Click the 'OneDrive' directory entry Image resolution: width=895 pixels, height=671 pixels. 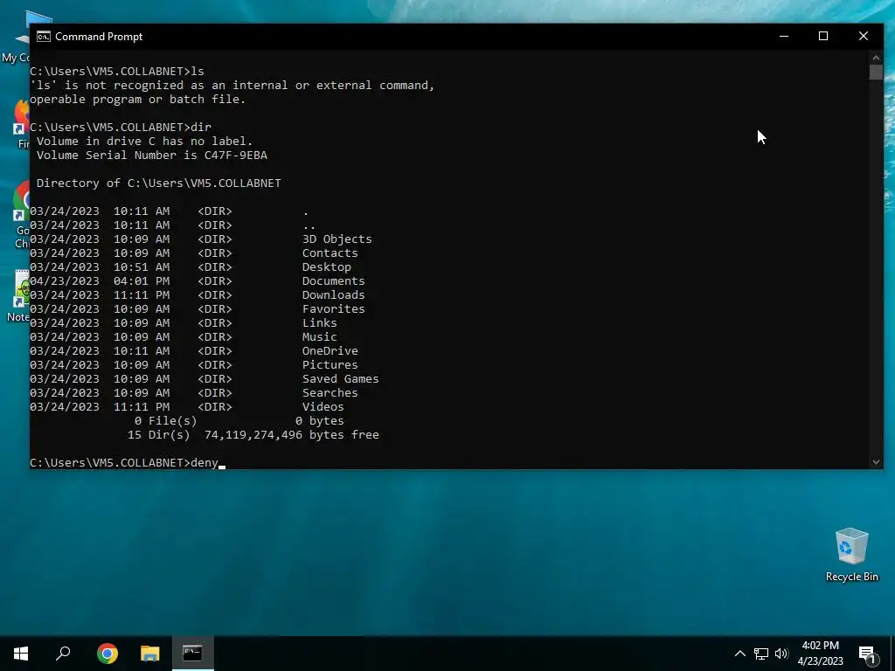(x=330, y=351)
